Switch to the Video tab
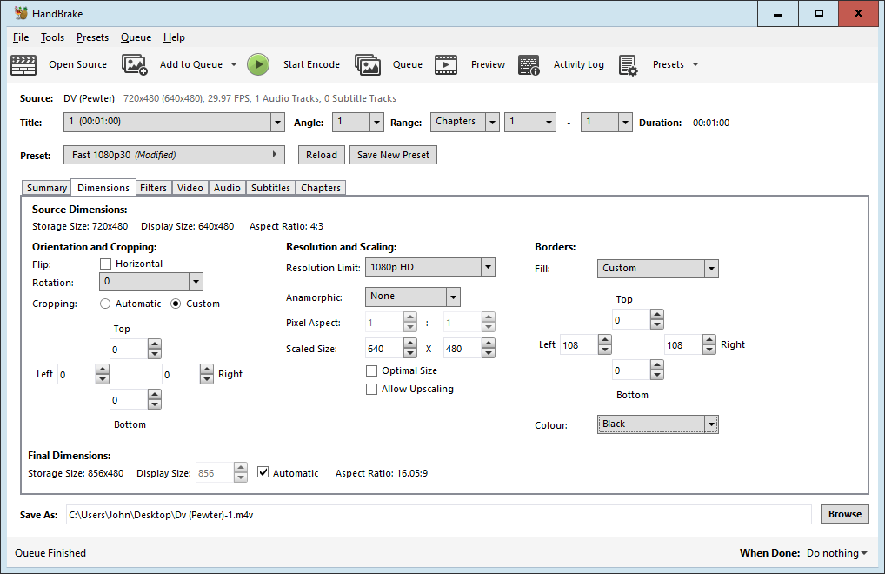 coord(190,188)
